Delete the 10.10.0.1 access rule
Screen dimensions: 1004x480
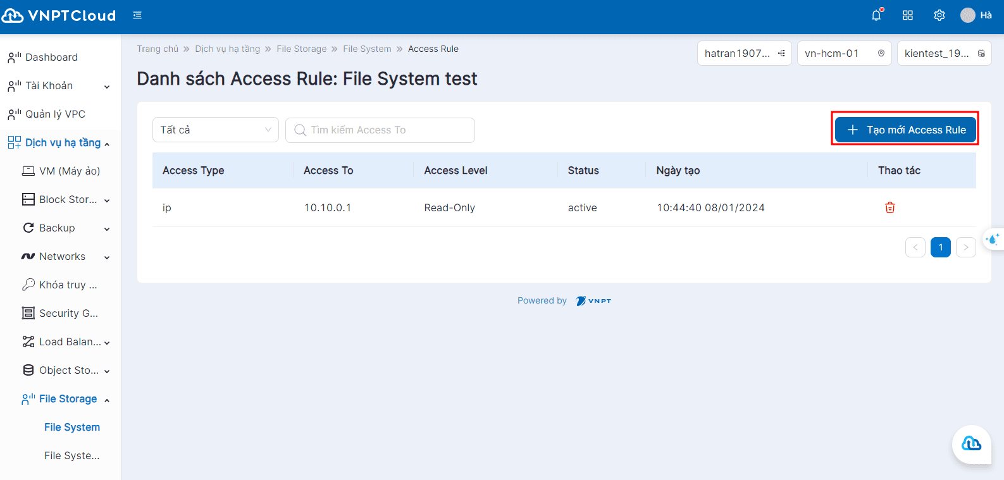tap(890, 207)
